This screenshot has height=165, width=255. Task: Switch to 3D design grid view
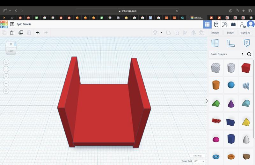(x=207, y=24)
